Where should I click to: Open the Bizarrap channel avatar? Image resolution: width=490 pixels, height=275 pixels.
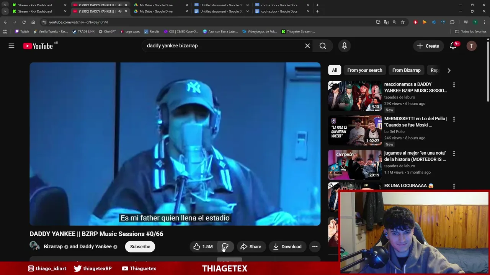[x=35, y=246]
